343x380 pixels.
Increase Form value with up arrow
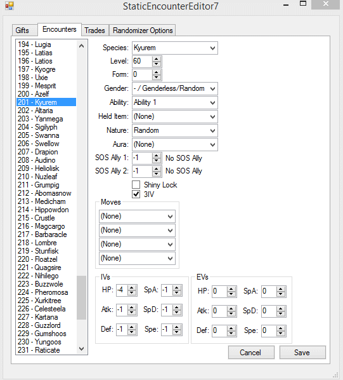point(157,72)
